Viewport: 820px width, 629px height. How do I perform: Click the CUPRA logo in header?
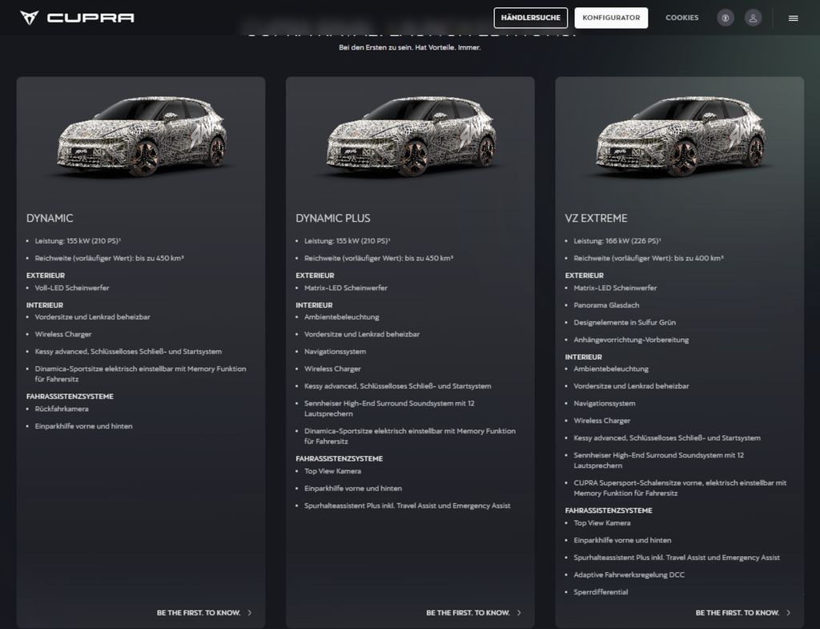(x=77, y=18)
